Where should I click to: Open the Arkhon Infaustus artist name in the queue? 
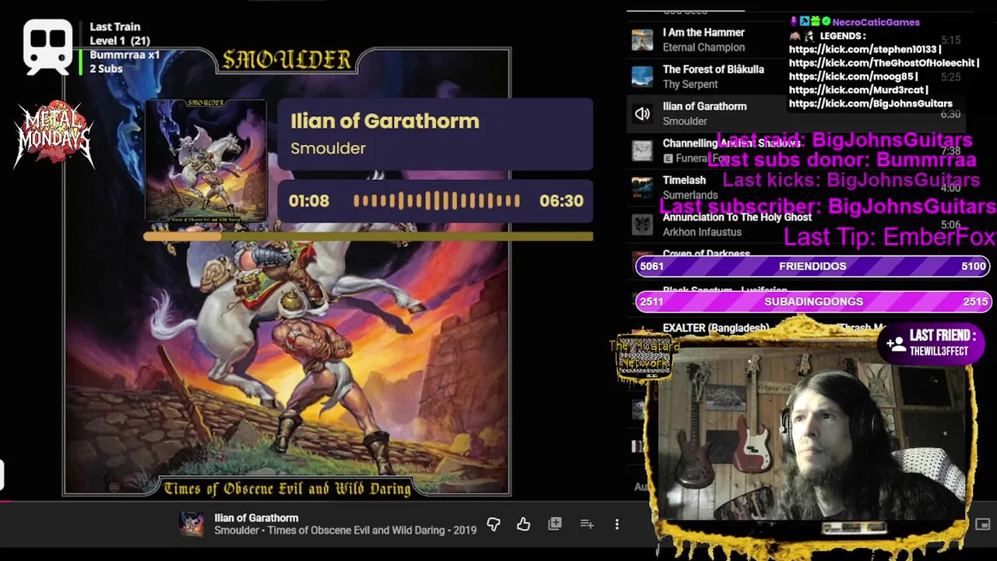pyautogui.click(x=702, y=232)
